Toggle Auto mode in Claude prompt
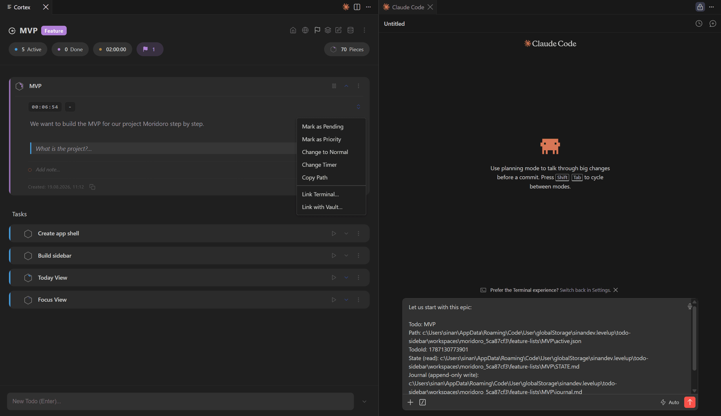 (670, 402)
